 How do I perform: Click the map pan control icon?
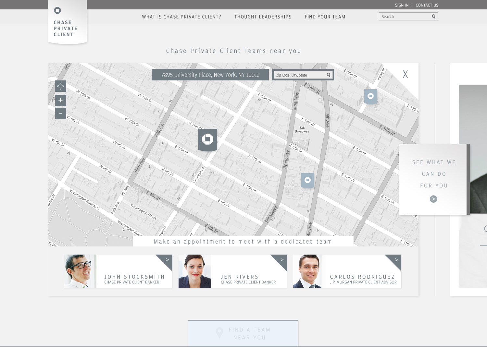point(60,86)
